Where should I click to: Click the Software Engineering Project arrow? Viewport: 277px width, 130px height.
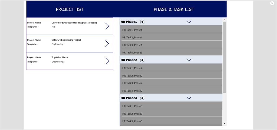pyautogui.click(x=107, y=44)
